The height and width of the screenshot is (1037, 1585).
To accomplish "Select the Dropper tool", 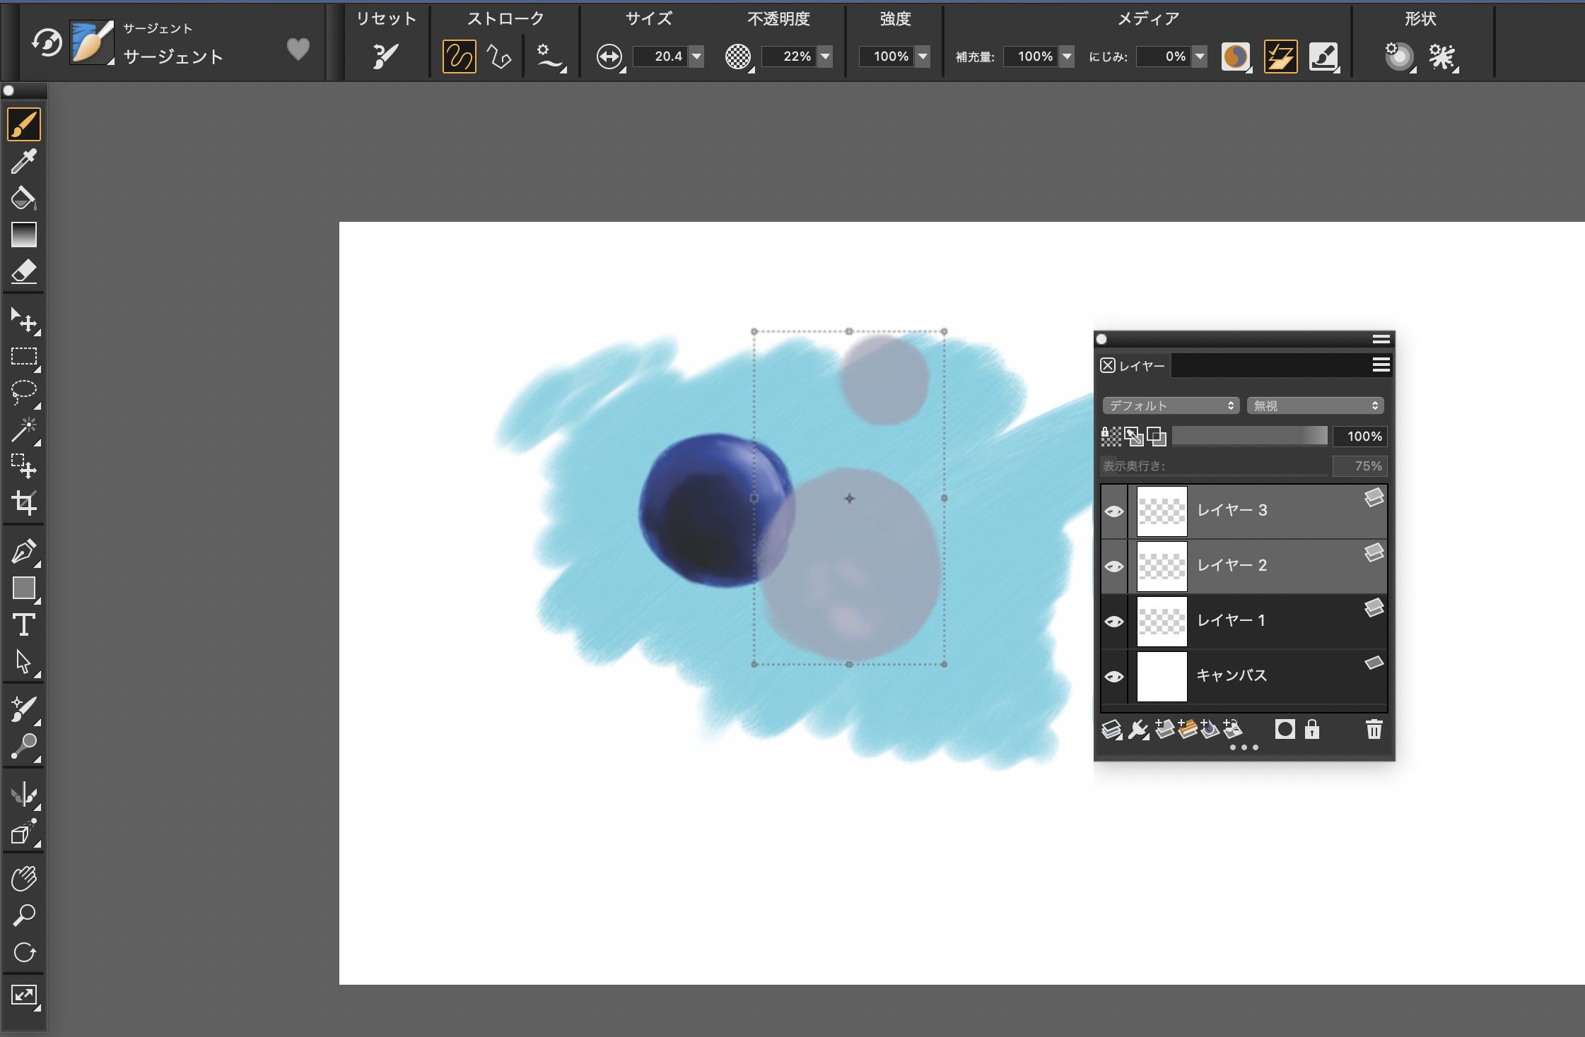I will point(23,161).
